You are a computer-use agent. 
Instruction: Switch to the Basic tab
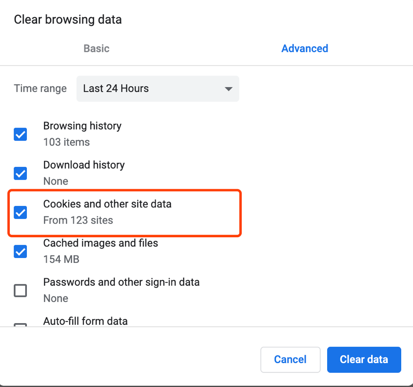coord(96,48)
